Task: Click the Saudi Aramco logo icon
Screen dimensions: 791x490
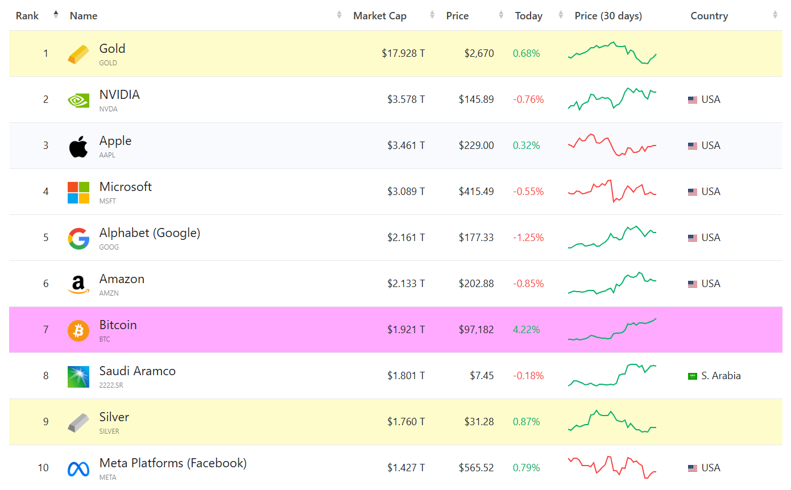Action: point(78,376)
